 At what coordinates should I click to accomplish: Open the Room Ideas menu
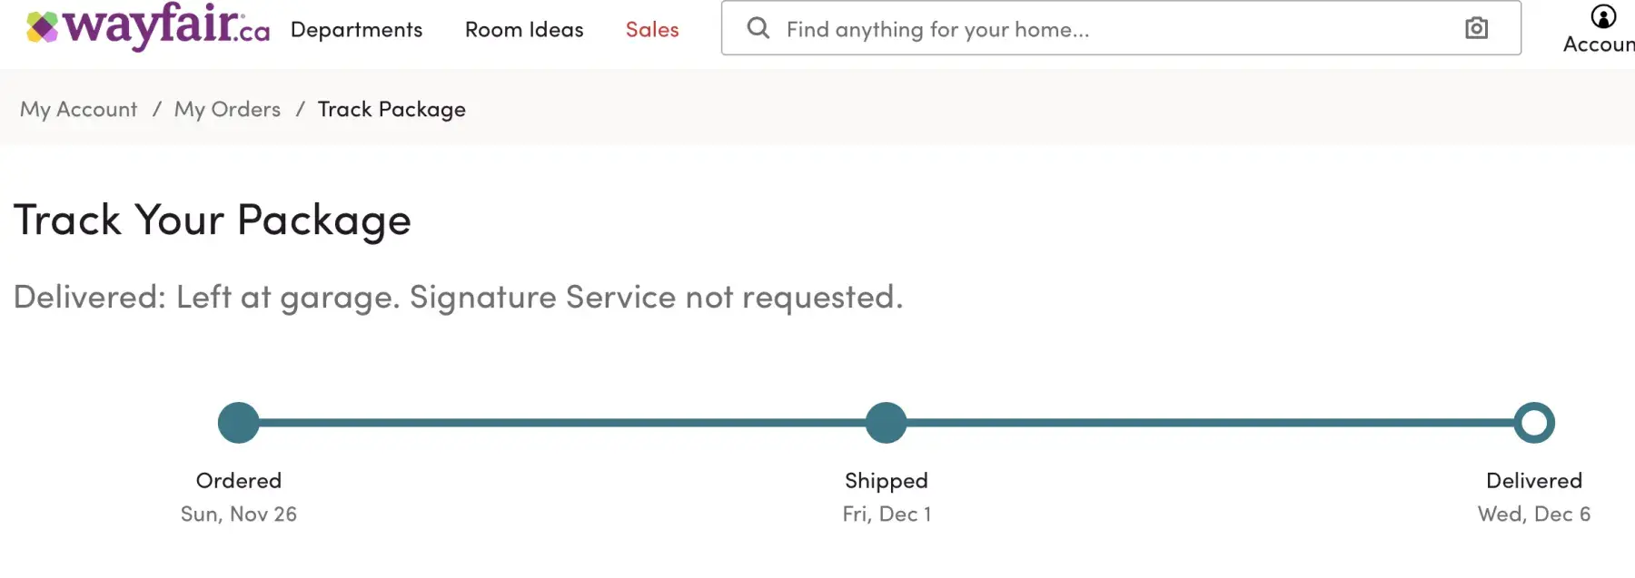coord(524,30)
